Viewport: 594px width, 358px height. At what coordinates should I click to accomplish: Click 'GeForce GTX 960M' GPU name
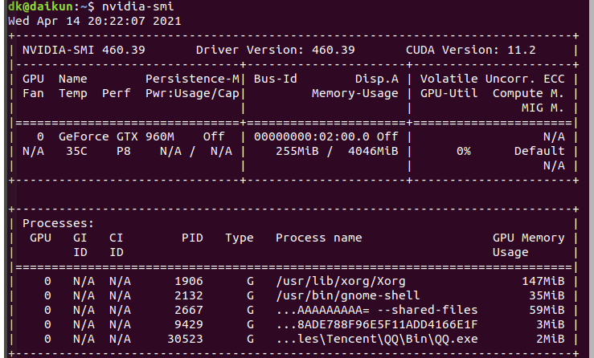tap(117, 136)
